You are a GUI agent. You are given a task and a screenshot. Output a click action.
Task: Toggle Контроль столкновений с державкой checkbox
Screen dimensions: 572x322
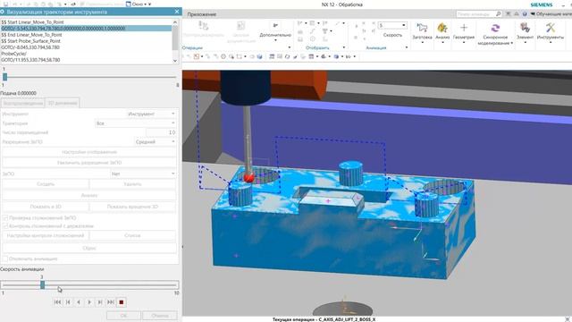[5, 226]
